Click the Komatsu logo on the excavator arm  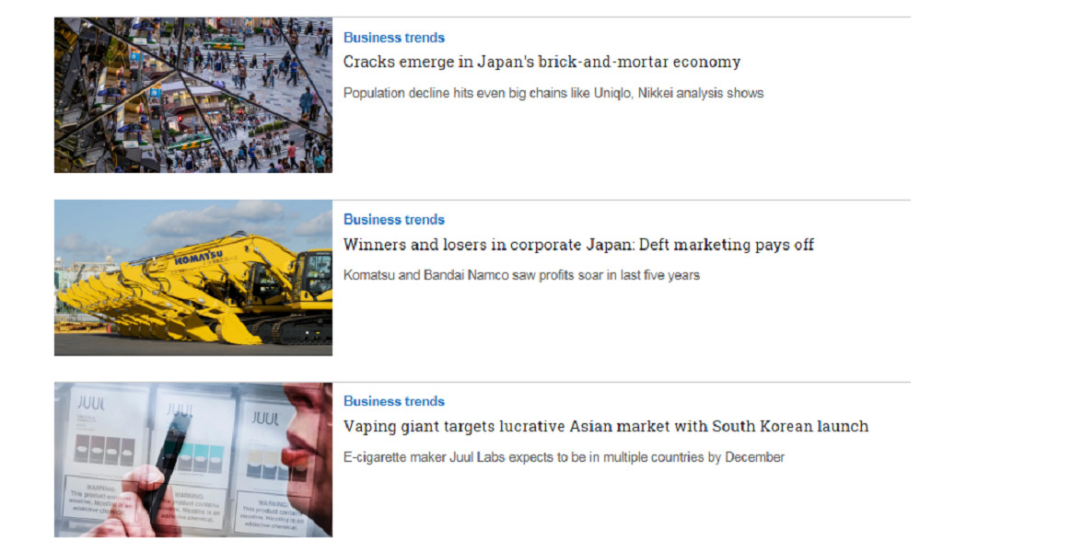pos(199,258)
